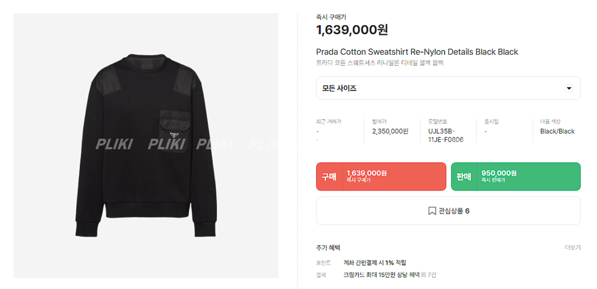Click the large 1,639,000원 instant buy price

(352, 30)
